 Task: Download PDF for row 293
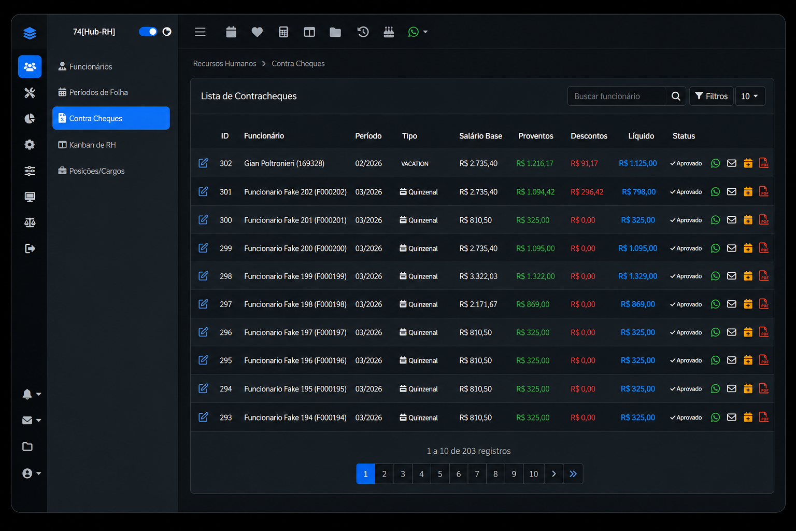tap(764, 417)
